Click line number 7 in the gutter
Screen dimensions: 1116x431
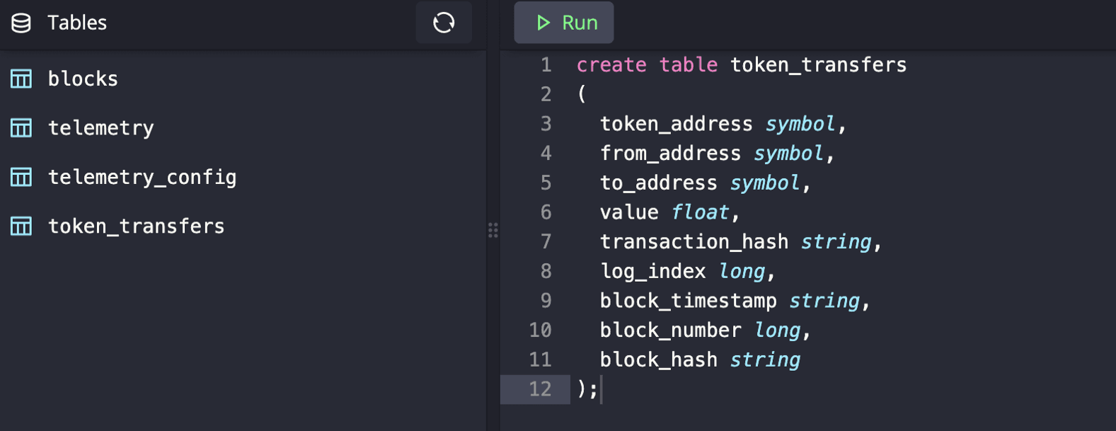pos(546,242)
